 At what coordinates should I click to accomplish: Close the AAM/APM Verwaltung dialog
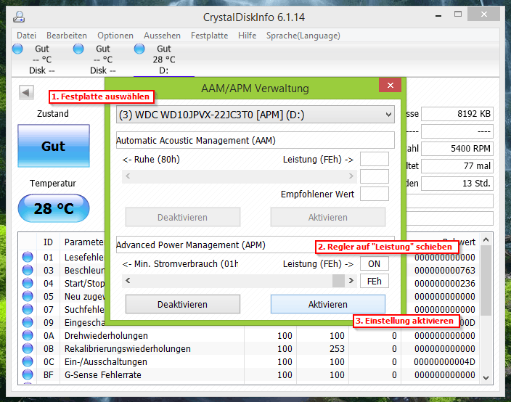390,86
